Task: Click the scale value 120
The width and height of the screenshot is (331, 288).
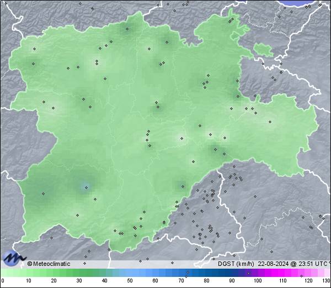Action: (308, 281)
